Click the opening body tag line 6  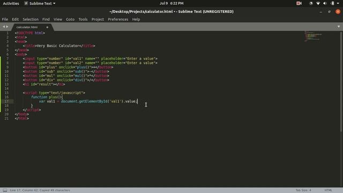[21, 54]
